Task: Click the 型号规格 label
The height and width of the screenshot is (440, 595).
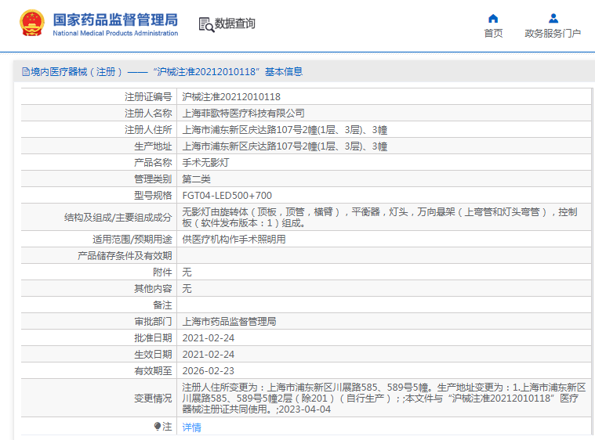Action: click(153, 196)
